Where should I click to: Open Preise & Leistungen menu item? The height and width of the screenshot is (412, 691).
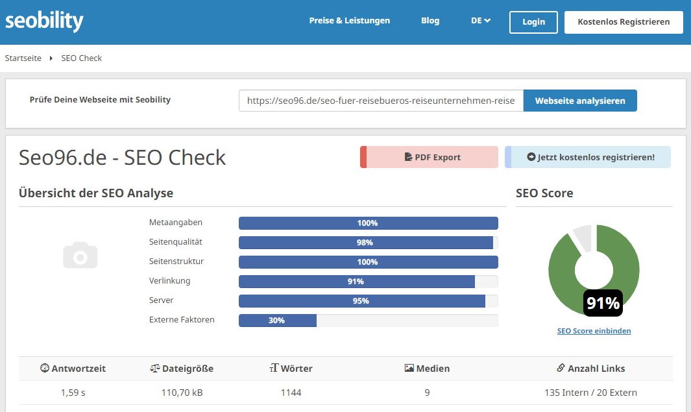pos(349,21)
